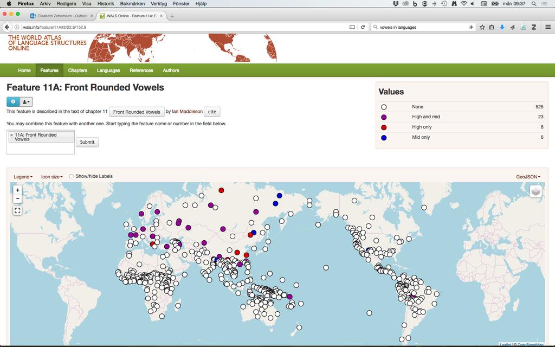
Task: Open the Apple menu
Action: (9, 4)
